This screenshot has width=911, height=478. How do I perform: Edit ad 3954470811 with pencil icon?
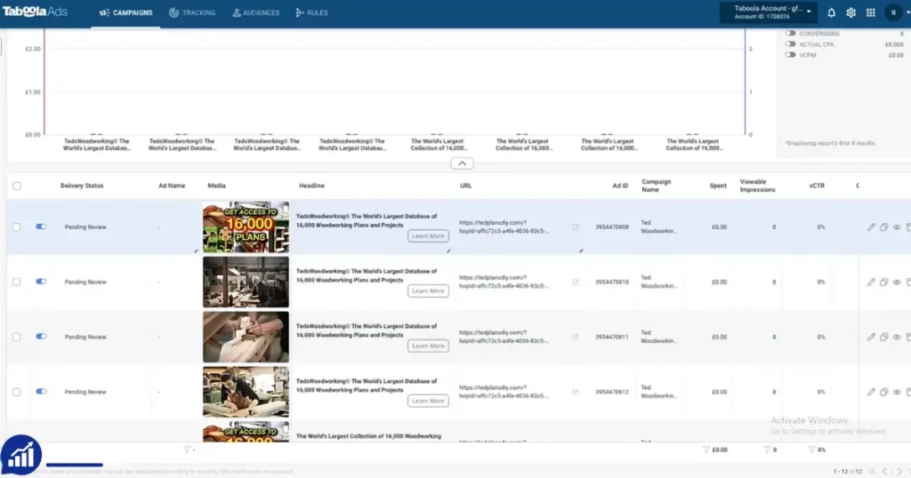(x=871, y=337)
